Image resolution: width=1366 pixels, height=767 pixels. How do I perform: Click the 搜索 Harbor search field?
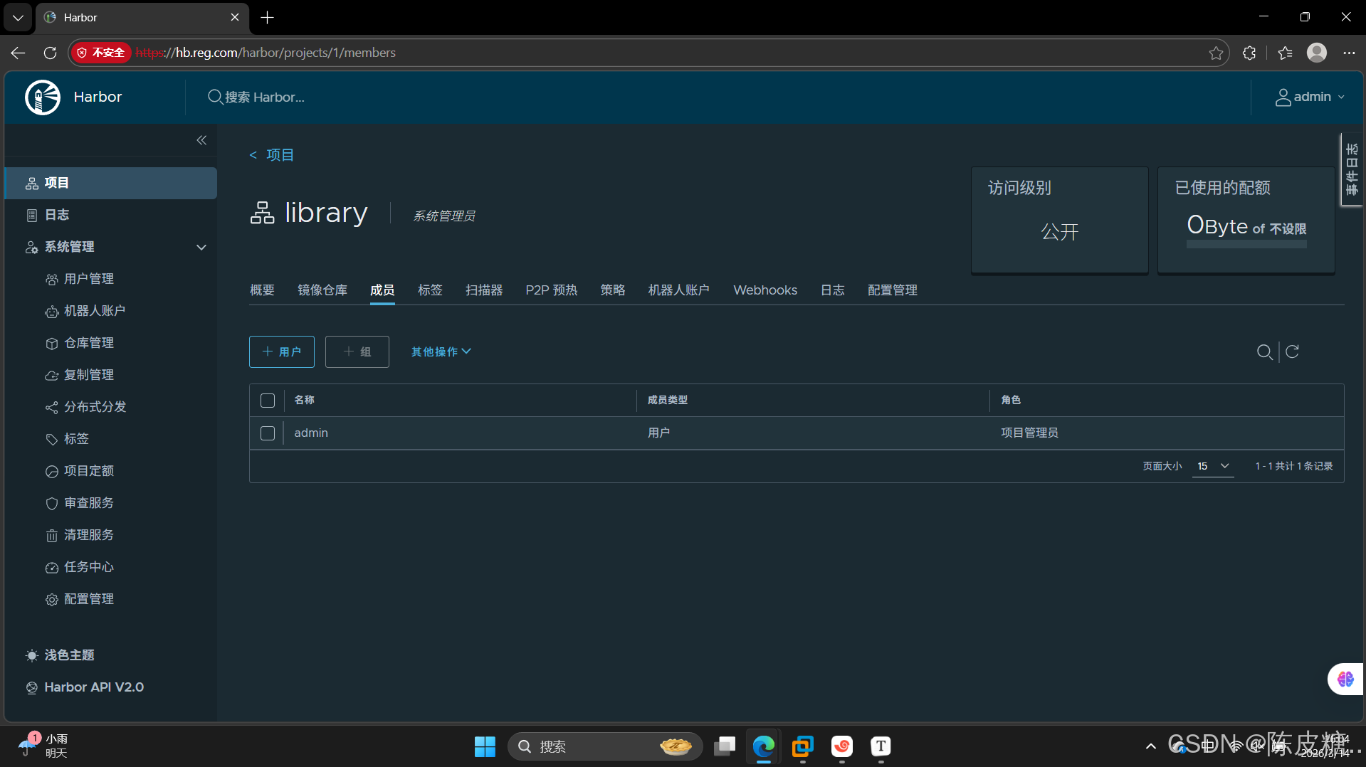pos(256,97)
